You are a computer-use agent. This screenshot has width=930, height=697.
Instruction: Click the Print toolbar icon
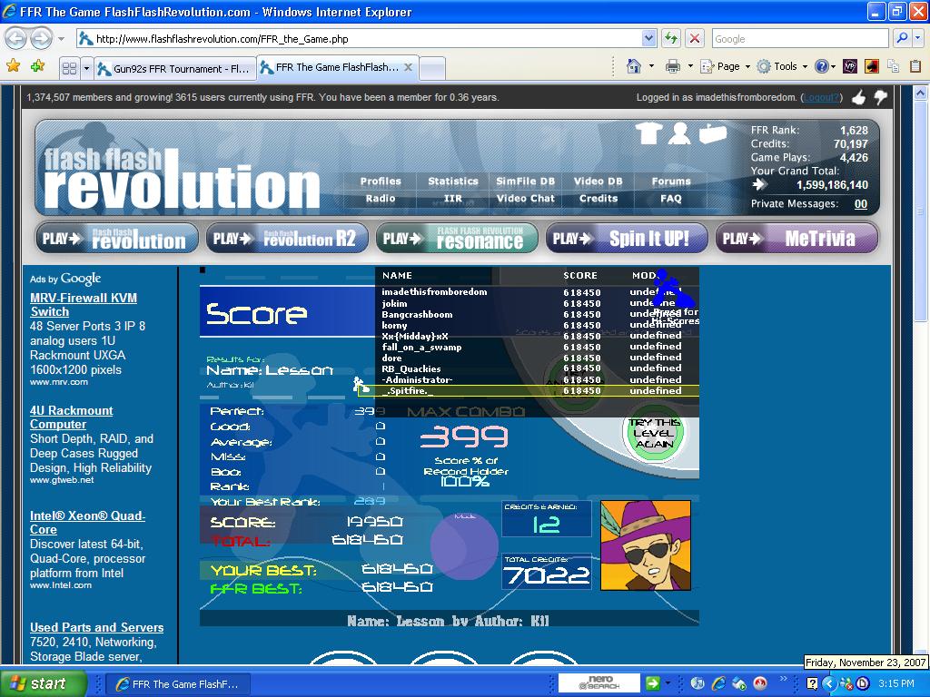(x=673, y=66)
